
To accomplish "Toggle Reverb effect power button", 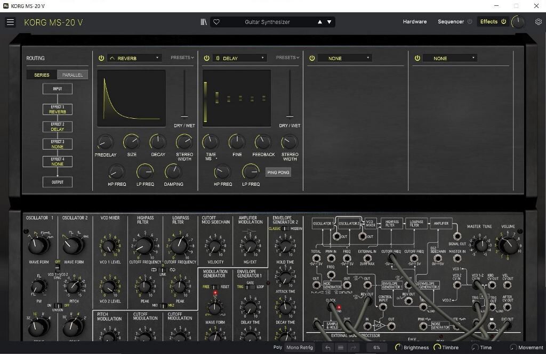I will [101, 58].
